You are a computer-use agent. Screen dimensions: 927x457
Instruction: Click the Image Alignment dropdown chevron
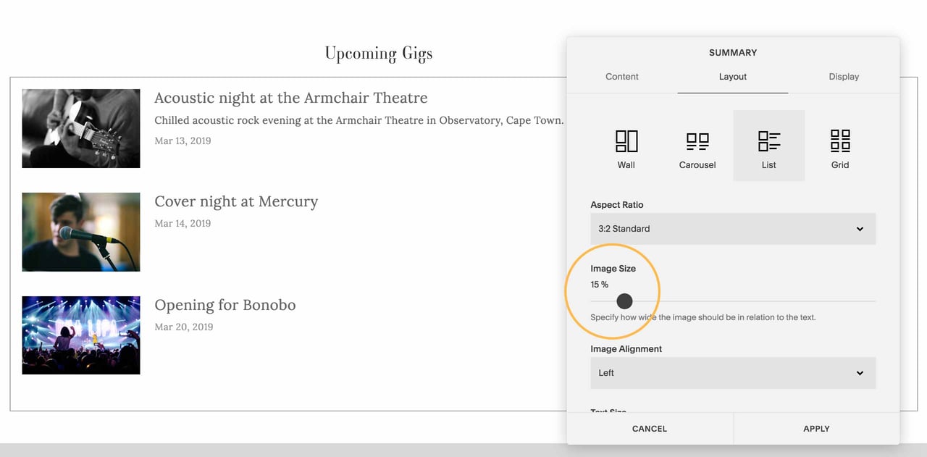click(860, 372)
